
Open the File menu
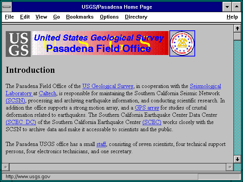pyautogui.click(x=9, y=17)
